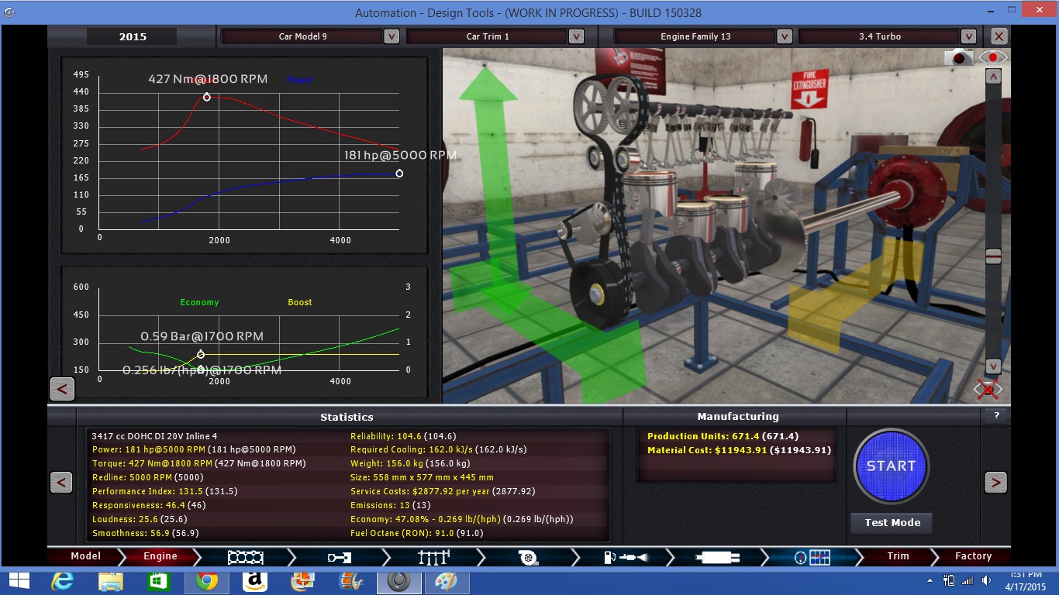The image size is (1059, 595).
Task: Open the valvetrain top-end tab
Action: (x=434, y=556)
